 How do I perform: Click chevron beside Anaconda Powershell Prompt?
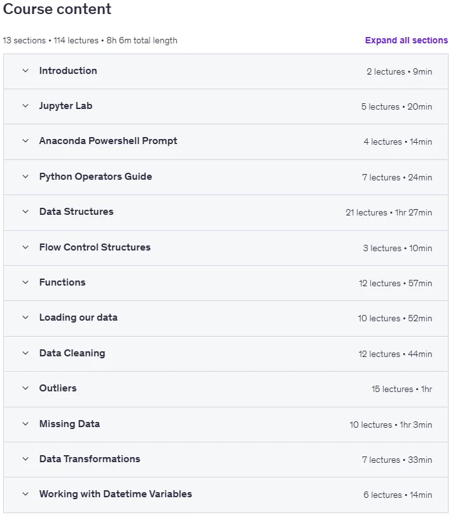tap(25, 141)
